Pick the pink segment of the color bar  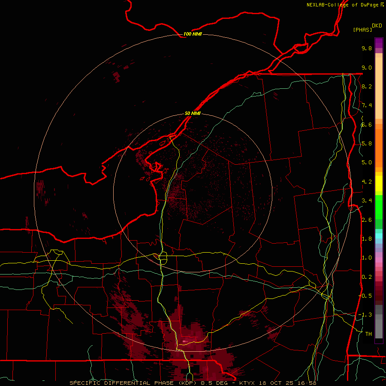(x=379, y=260)
